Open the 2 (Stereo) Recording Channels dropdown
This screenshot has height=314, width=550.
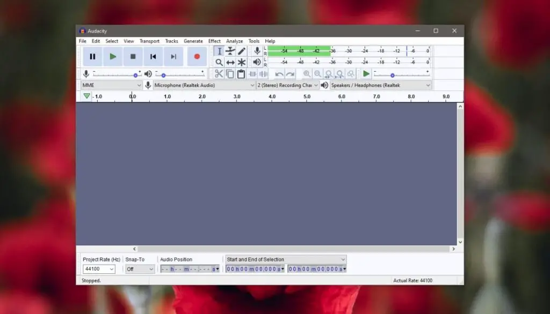point(288,85)
